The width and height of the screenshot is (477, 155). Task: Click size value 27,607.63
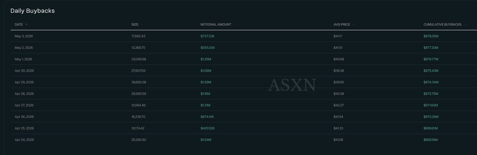point(139,71)
